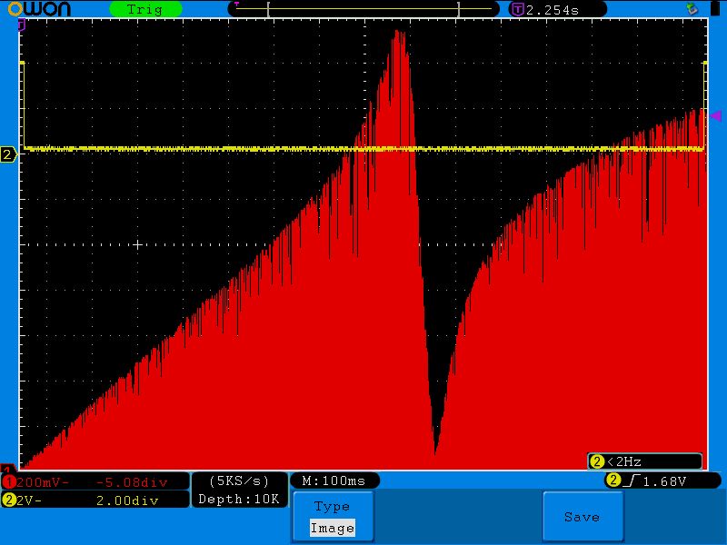The height and width of the screenshot is (545, 727).
Task: Click the 2.254s trigger time readout
Action: [x=553, y=10]
